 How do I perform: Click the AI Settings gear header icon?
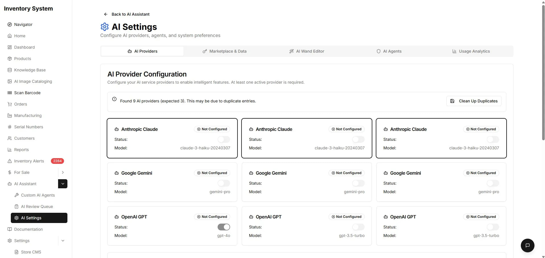pyautogui.click(x=105, y=27)
